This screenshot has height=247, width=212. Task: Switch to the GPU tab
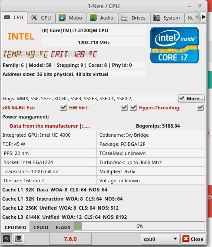pos(42,18)
